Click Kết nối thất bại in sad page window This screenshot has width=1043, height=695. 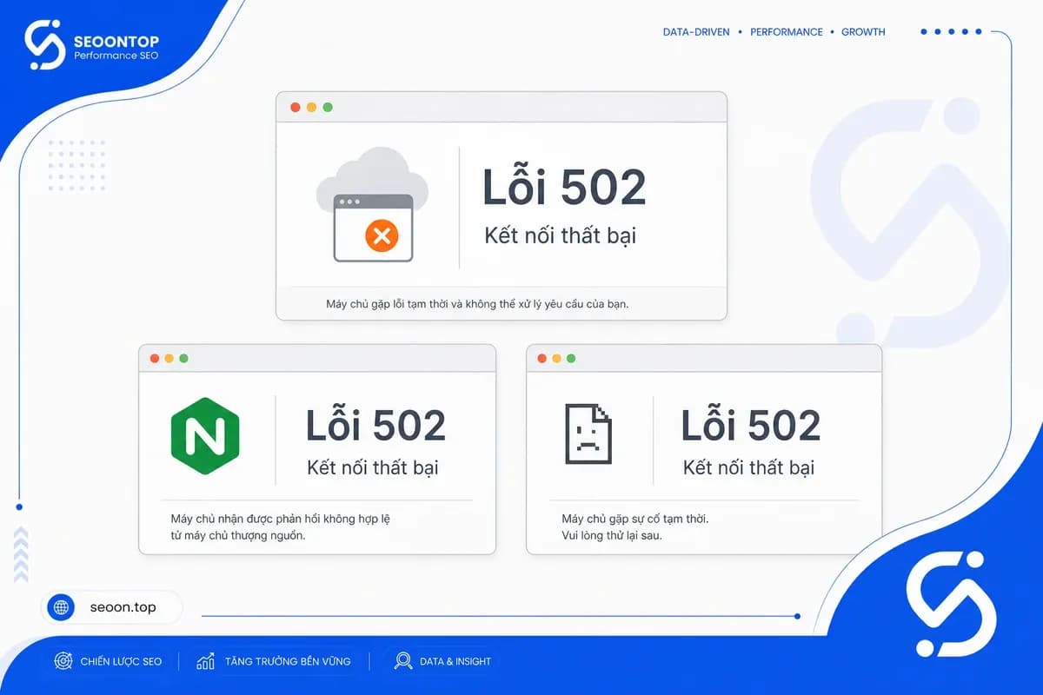[x=749, y=467]
